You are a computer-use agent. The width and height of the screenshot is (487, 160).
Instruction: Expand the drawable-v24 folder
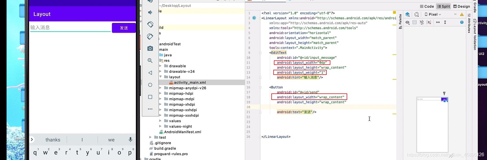point(160,71)
